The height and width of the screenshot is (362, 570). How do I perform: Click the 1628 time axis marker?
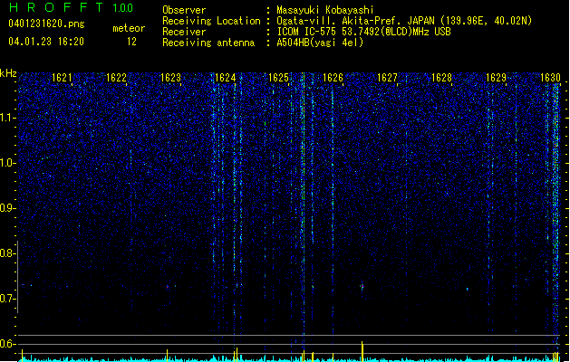click(441, 78)
